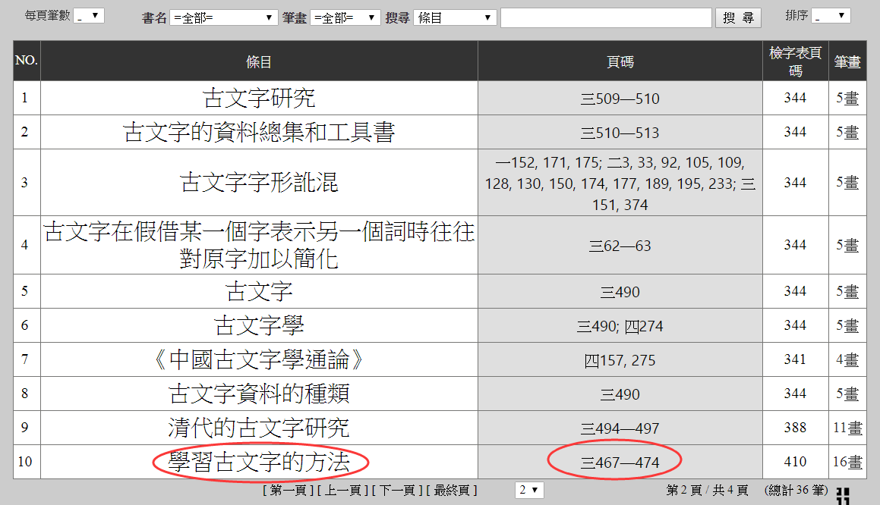
Task: Open the 搜尋 field dropdown showing 條目
Action: 455,18
